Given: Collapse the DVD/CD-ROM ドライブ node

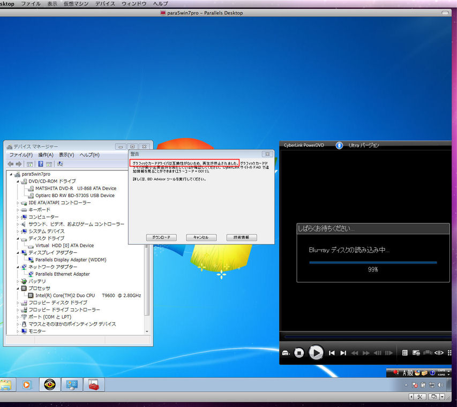Looking at the screenshot, I should pos(18,181).
